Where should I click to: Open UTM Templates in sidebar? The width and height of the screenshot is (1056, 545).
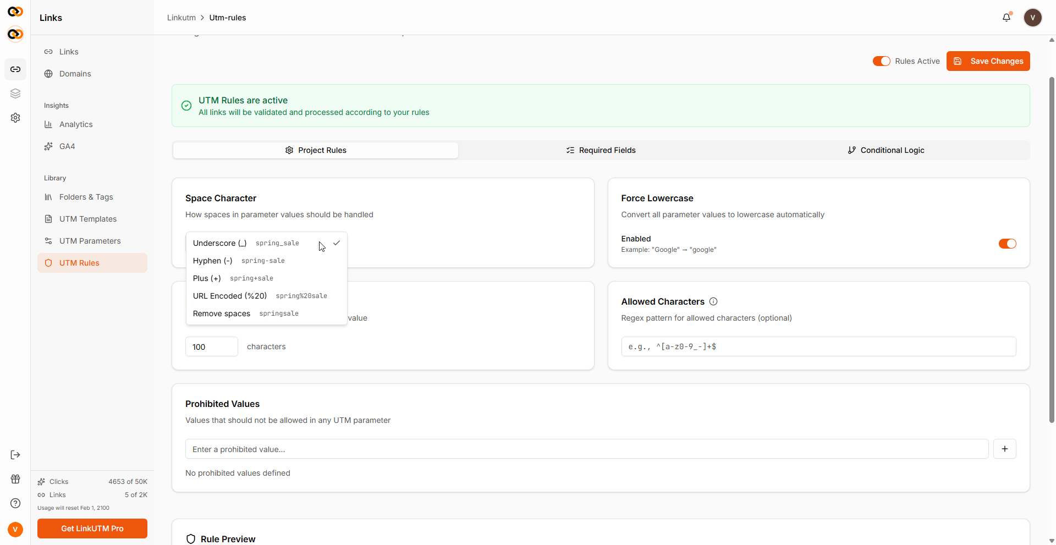click(x=92, y=219)
